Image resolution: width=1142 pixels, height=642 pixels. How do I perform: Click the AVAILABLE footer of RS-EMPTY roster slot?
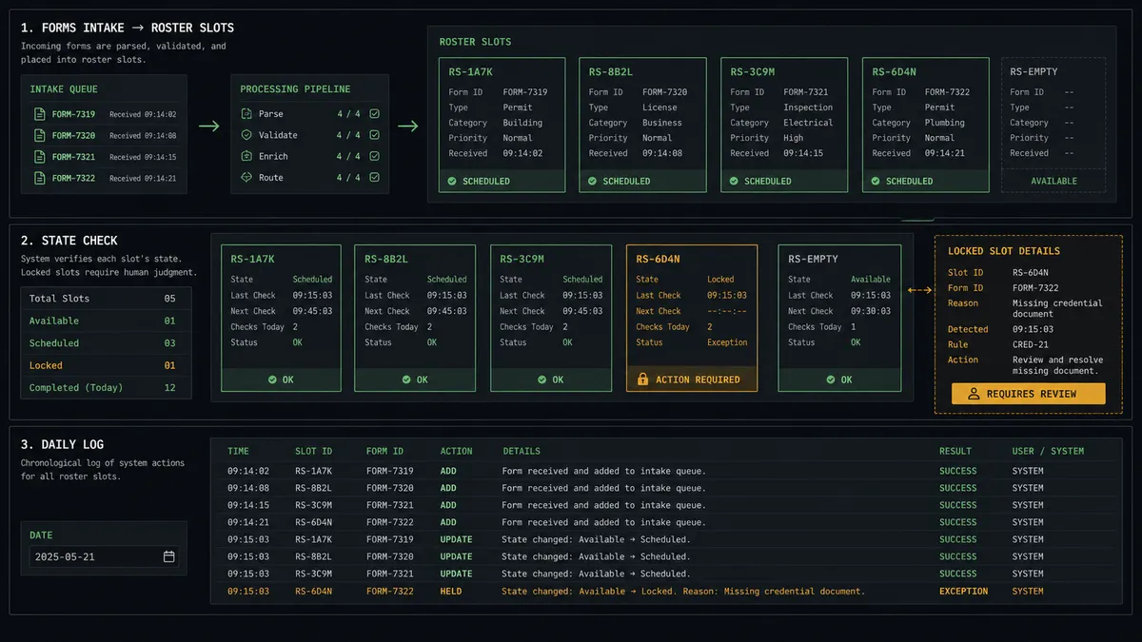1053,181
